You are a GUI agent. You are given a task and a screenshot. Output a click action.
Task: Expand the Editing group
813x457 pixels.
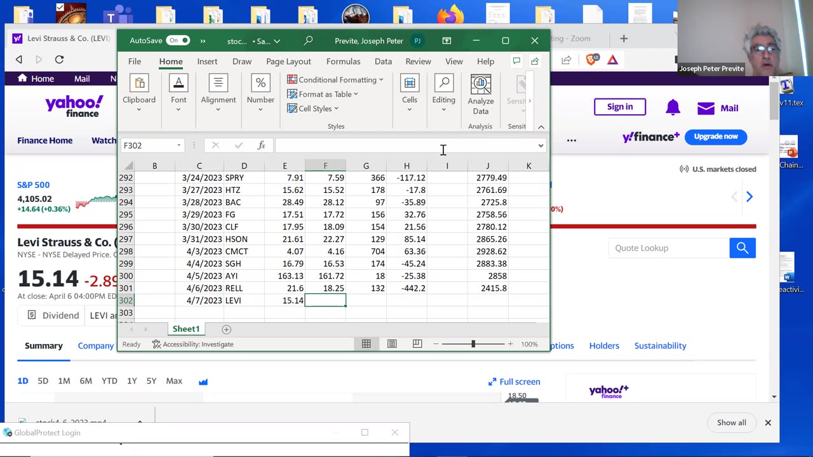point(443,93)
